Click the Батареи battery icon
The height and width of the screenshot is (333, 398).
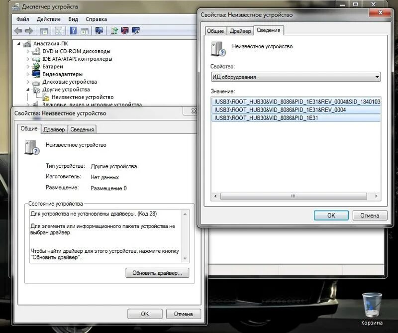click(36, 67)
